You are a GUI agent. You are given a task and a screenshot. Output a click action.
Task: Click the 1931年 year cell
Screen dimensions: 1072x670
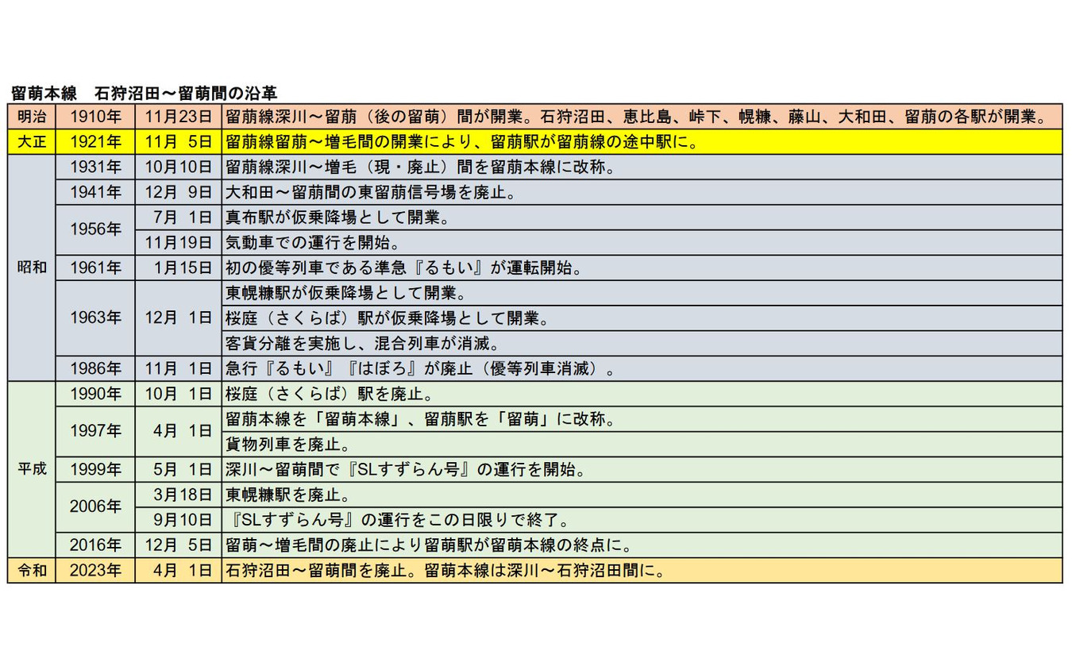click(95, 167)
